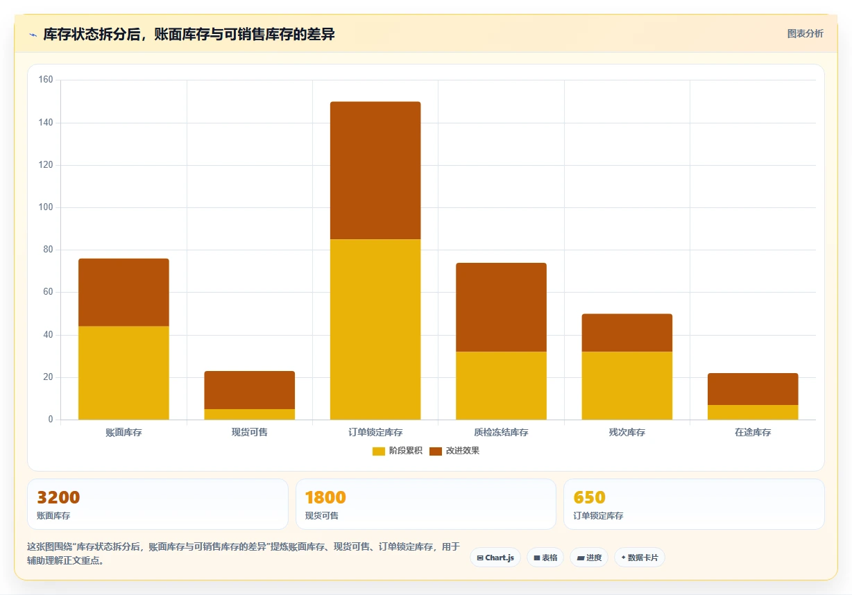Open the 1800 现货可售 data card
852x595 pixels.
pyautogui.click(x=426, y=504)
